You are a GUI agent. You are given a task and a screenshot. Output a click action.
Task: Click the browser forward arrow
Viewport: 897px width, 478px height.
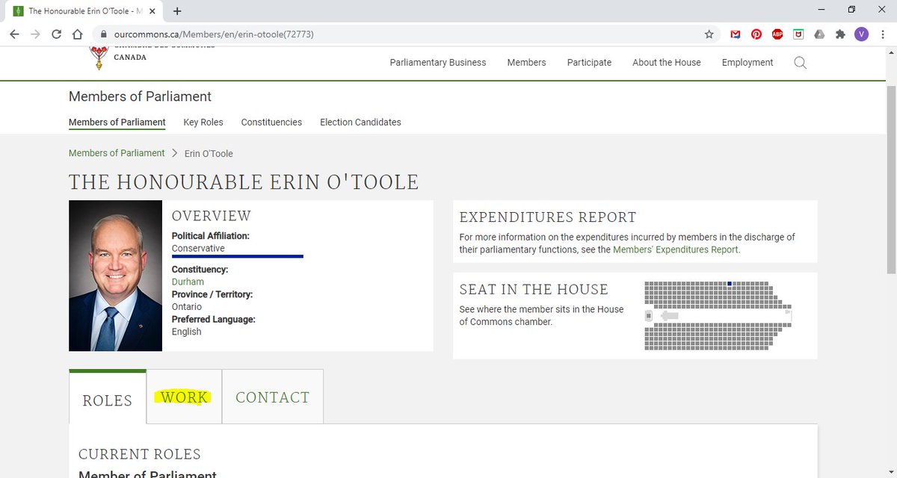coord(36,34)
